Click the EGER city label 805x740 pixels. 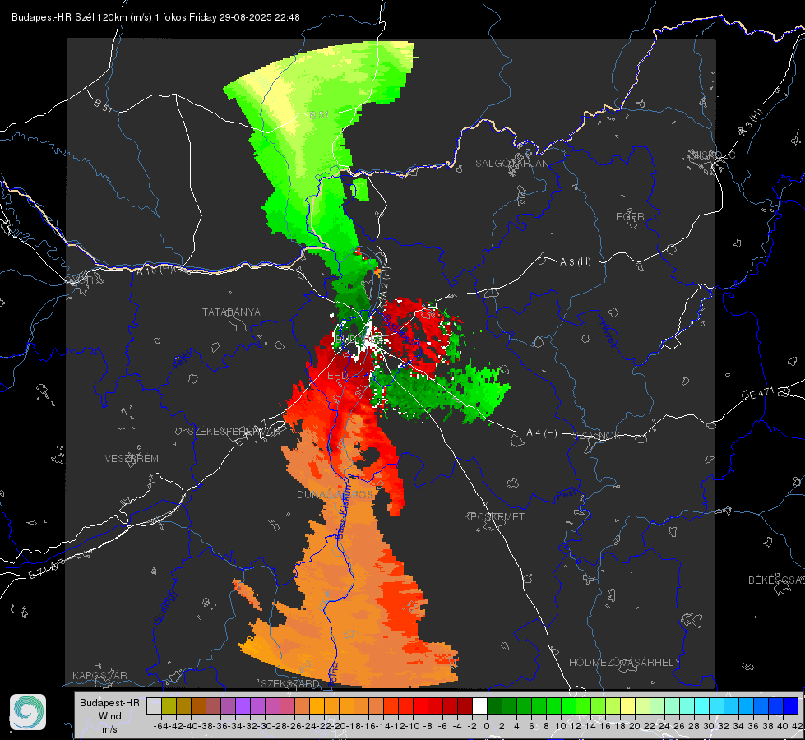[630, 217]
